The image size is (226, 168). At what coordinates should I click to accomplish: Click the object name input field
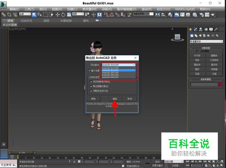pos(204,84)
